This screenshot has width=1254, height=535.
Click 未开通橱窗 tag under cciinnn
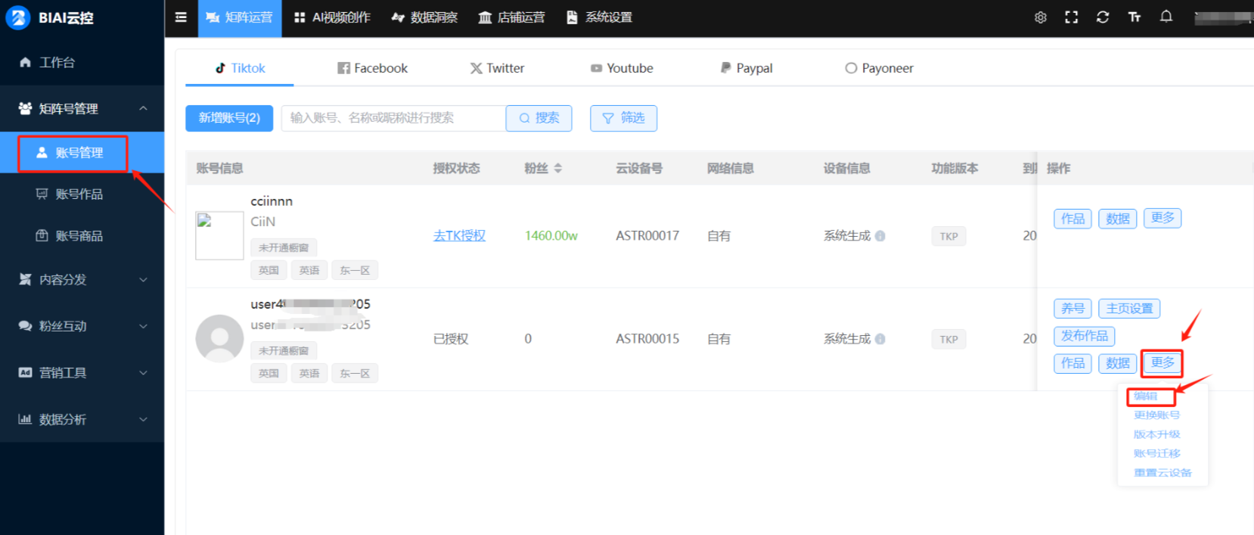[x=284, y=247]
